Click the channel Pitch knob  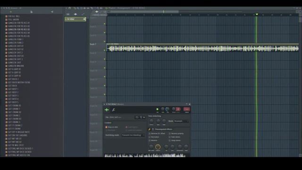click(x=174, y=109)
